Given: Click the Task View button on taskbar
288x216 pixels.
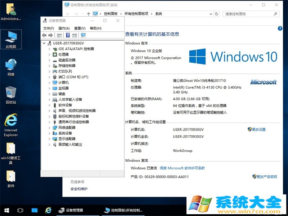Looking at the screenshot, I should 20,210.
